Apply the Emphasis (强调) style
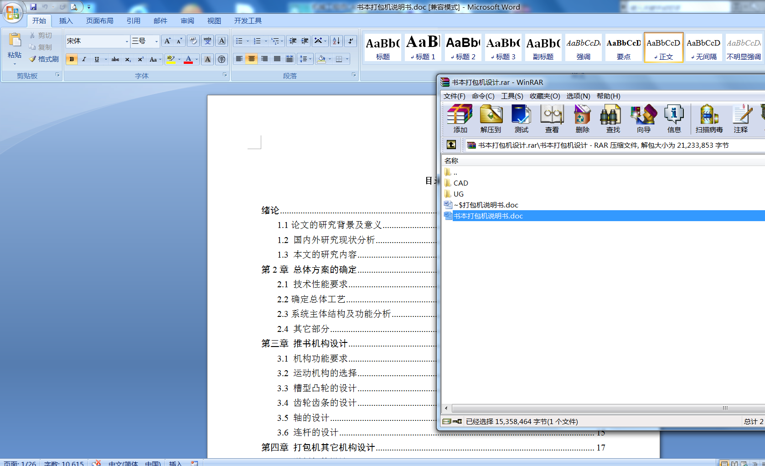Image resolution: width=765 pixels, height=466 pixels. (x=583, y=47)
